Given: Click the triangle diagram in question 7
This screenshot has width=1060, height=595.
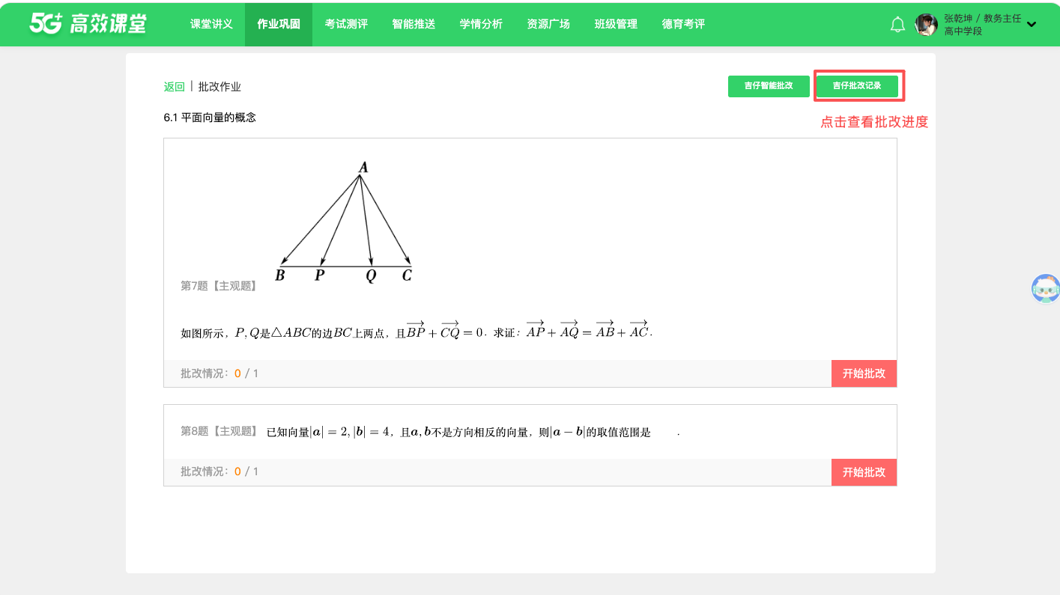Looking at the screenshot, I should (345, 222).
